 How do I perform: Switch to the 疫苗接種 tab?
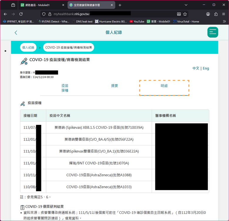point(65,88)
